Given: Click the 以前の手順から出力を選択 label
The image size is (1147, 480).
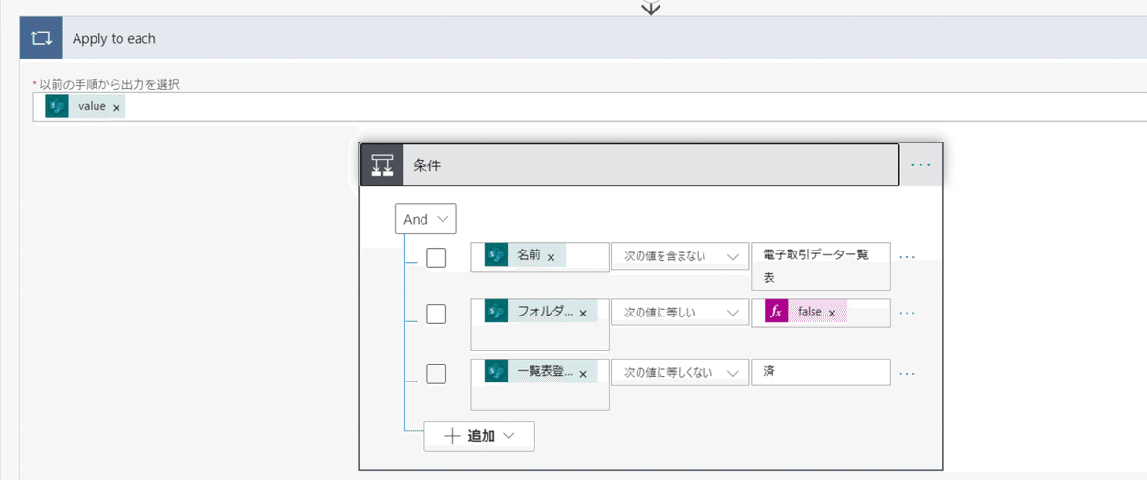Looking at the screenshot, I should [111, 84].
